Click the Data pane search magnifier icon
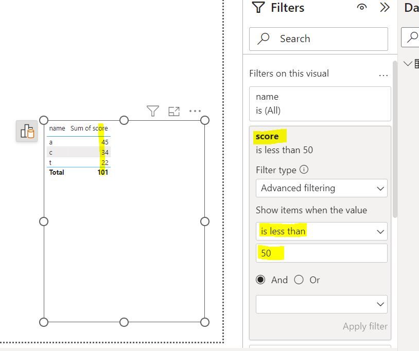 (412, 37)
